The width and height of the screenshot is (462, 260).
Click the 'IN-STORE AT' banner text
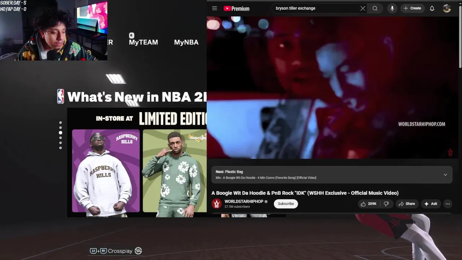(114, 118)
